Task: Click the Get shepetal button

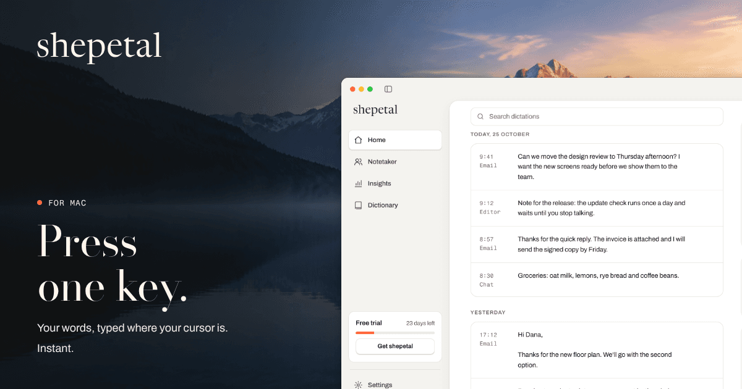Action: point(395,346)
